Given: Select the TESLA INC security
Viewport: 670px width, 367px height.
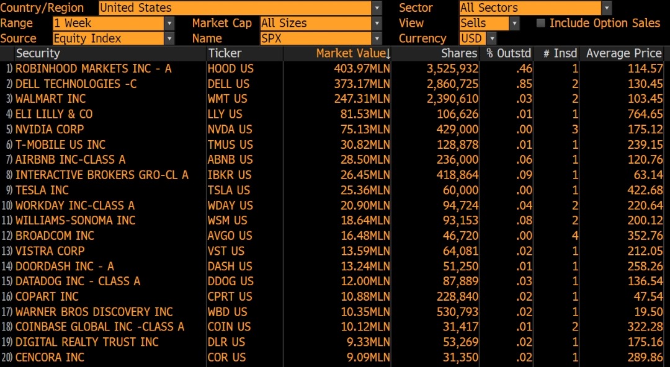Looking at the screenshot, I should click(x=42, y=190).
